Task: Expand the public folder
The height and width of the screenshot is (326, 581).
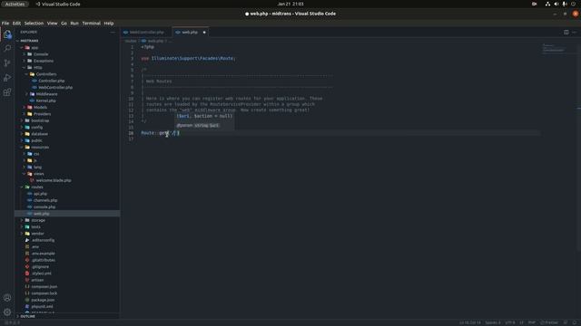Action: (36, 140)
